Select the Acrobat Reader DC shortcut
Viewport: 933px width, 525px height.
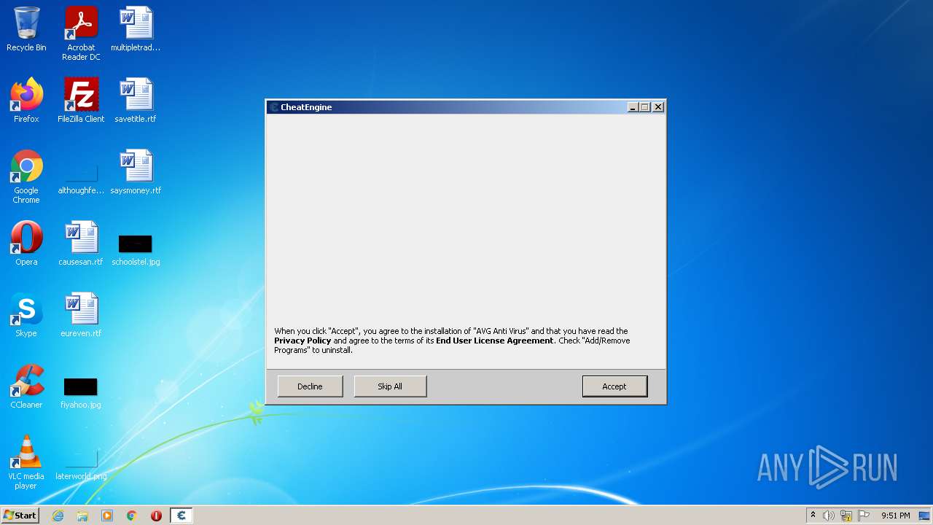pyautogui.click(x=81, y=34)
